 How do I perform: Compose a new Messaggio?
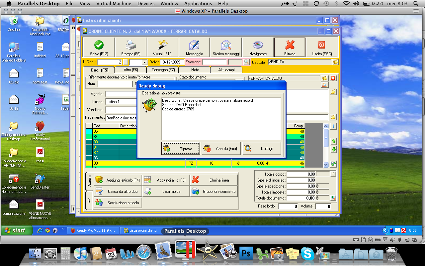(194, 47)
